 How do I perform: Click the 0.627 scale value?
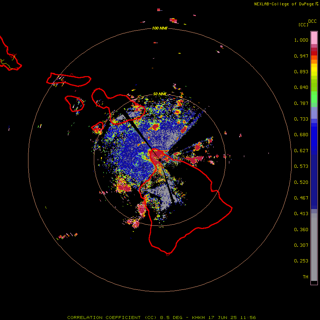click(301, 151)
